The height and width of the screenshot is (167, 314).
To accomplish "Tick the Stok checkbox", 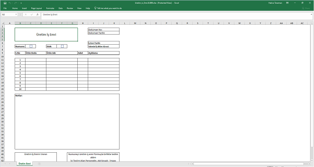I will 62,46.
